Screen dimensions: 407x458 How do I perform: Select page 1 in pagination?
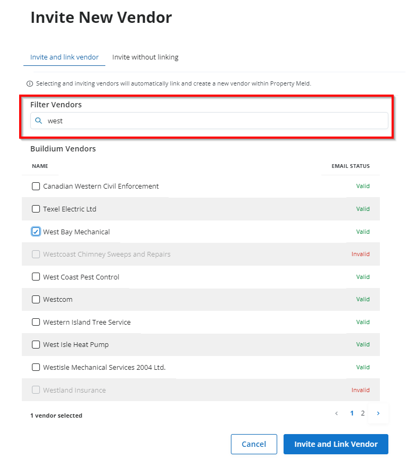coord(352,413)
